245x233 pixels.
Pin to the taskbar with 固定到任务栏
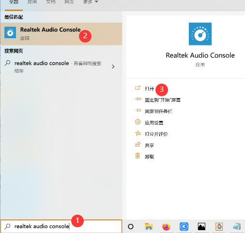pyautogui.click(x=158, y=111)
